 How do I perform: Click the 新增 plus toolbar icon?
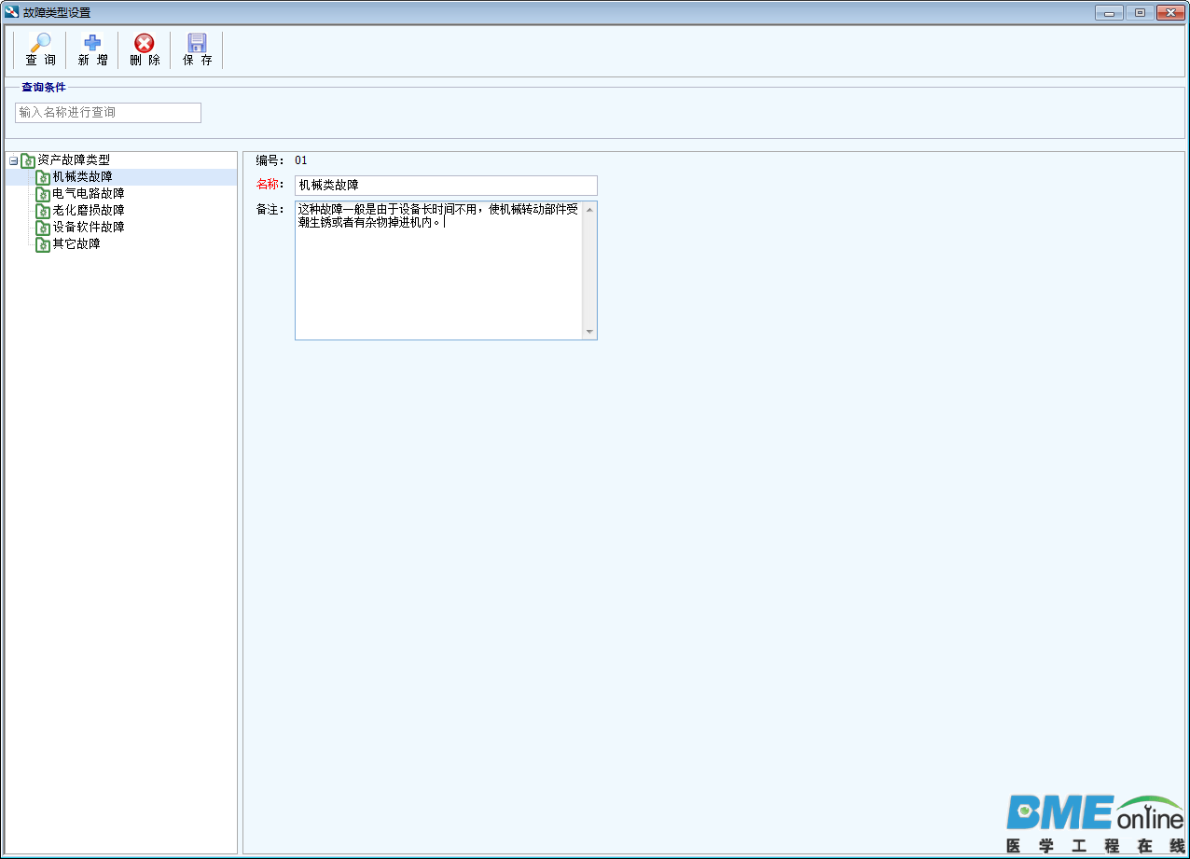(x=92, y=43)
